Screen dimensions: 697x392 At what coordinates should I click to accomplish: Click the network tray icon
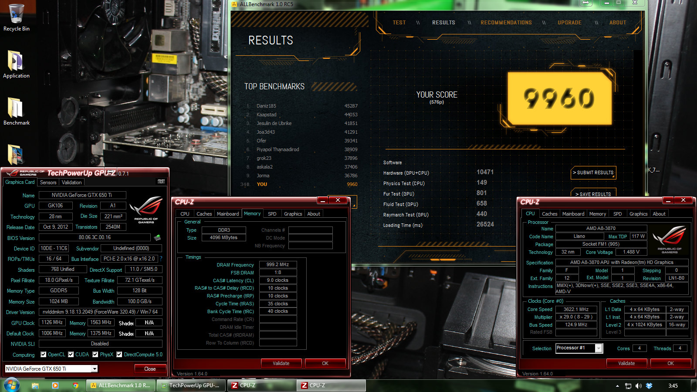(628, 386)
